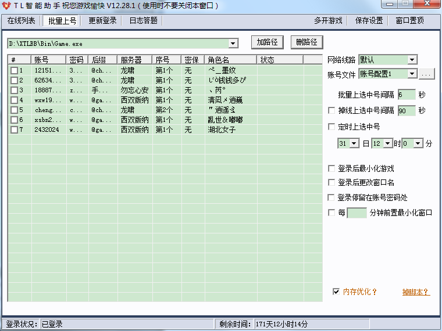442x331 pixels.
Task: Check the checkbox for account row 4
Action: pyautogui.click(x=14, y=100)
